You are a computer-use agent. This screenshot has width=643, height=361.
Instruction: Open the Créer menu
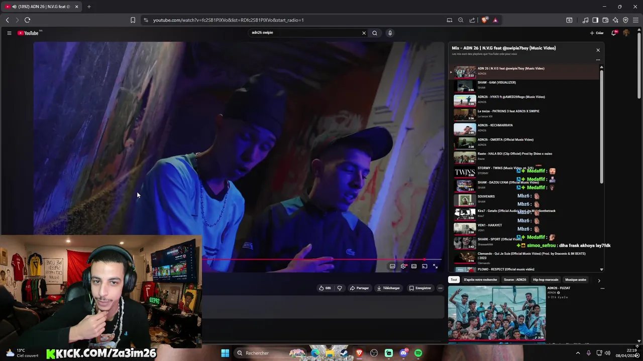(x=597, y=33)
